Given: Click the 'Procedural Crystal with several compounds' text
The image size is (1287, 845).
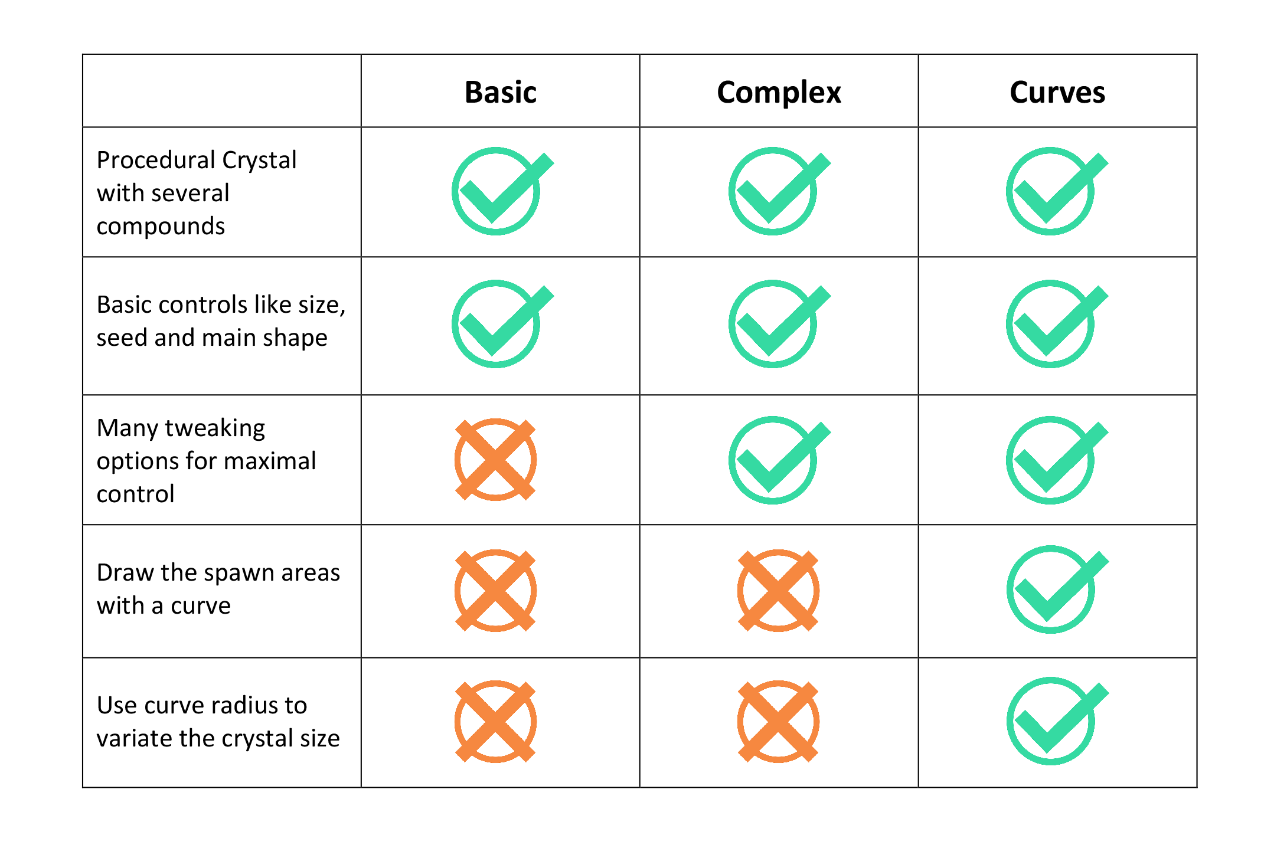Looking at the screenshot, I should tap(197, 193).
